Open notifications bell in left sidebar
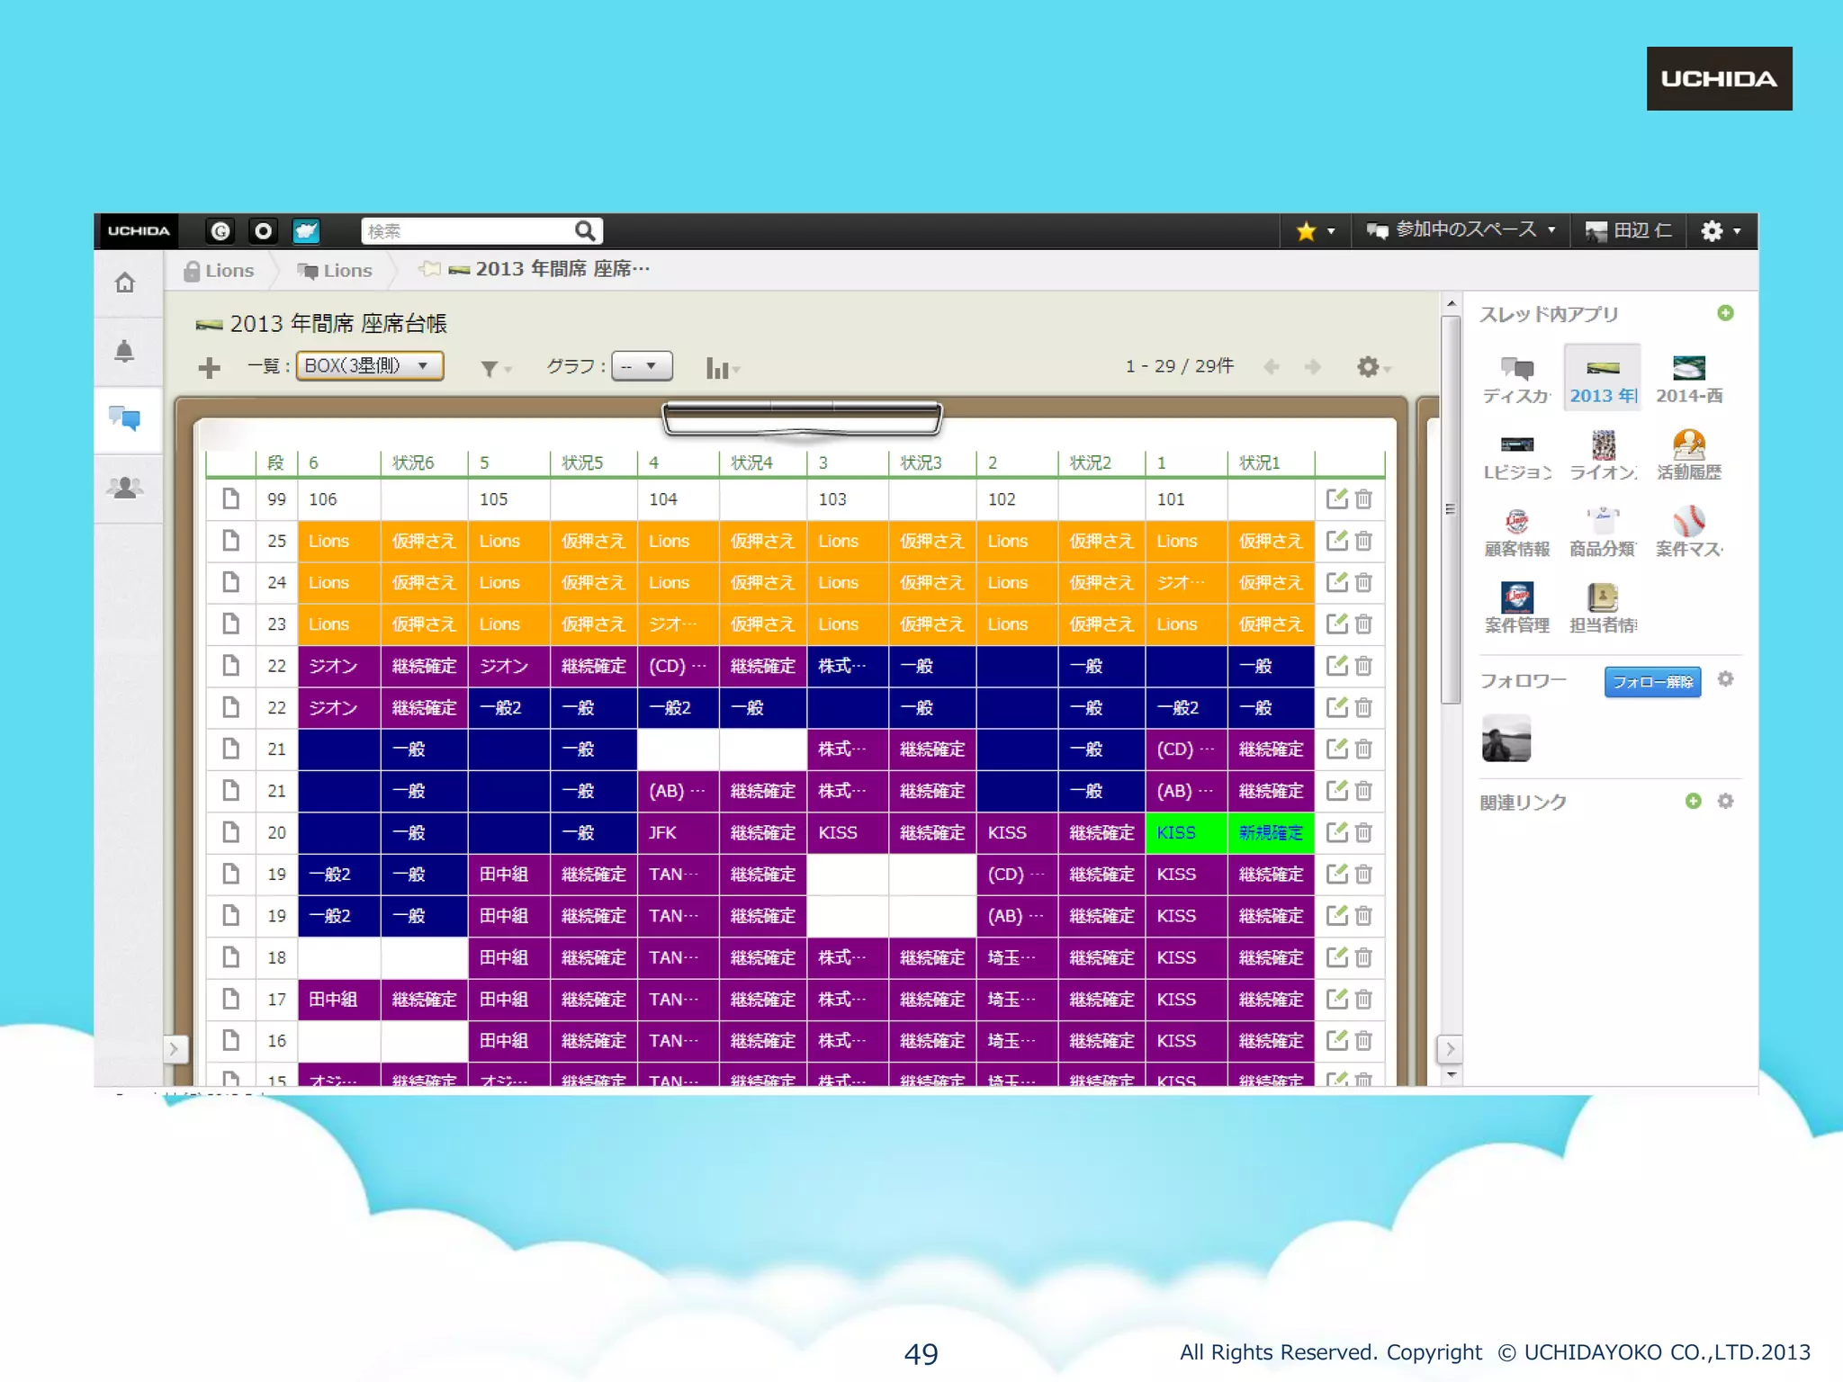 (125, 351)
